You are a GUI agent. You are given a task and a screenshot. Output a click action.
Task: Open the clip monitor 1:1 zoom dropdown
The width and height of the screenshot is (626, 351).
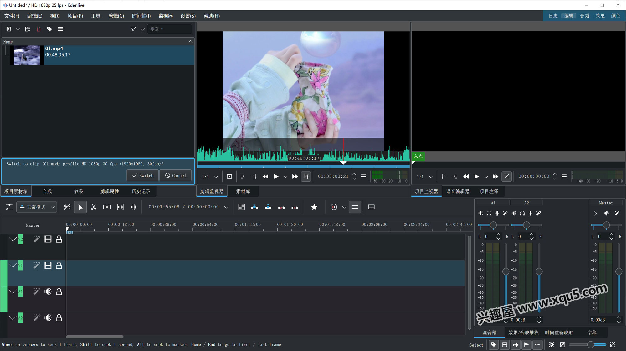[210, 177]
